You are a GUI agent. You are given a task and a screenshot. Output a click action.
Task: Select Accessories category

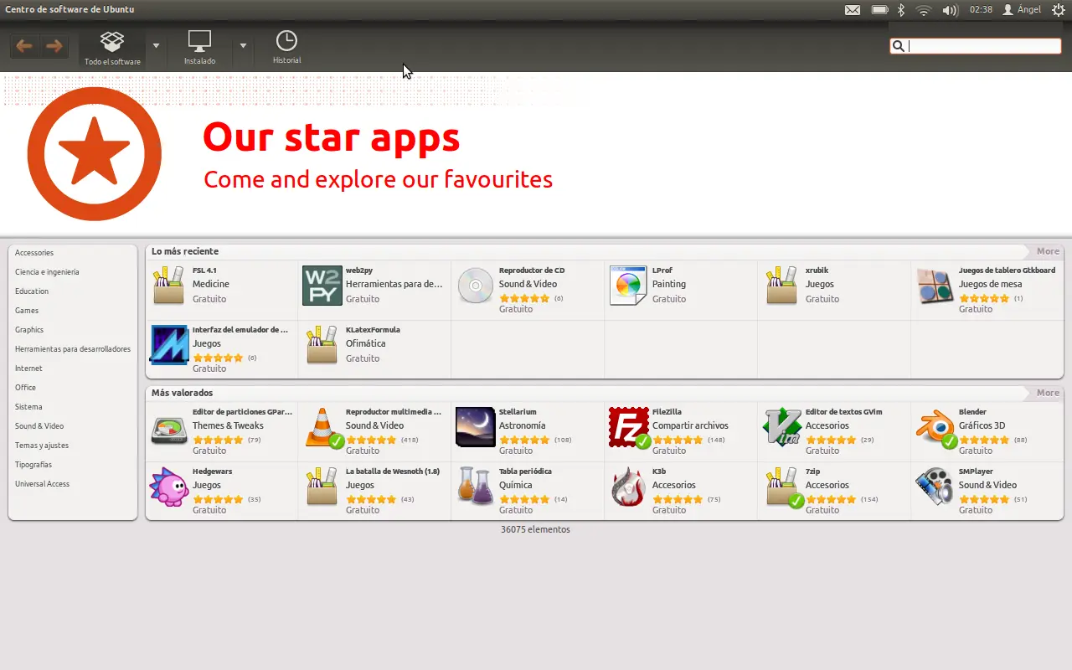(x=34, y=253)
